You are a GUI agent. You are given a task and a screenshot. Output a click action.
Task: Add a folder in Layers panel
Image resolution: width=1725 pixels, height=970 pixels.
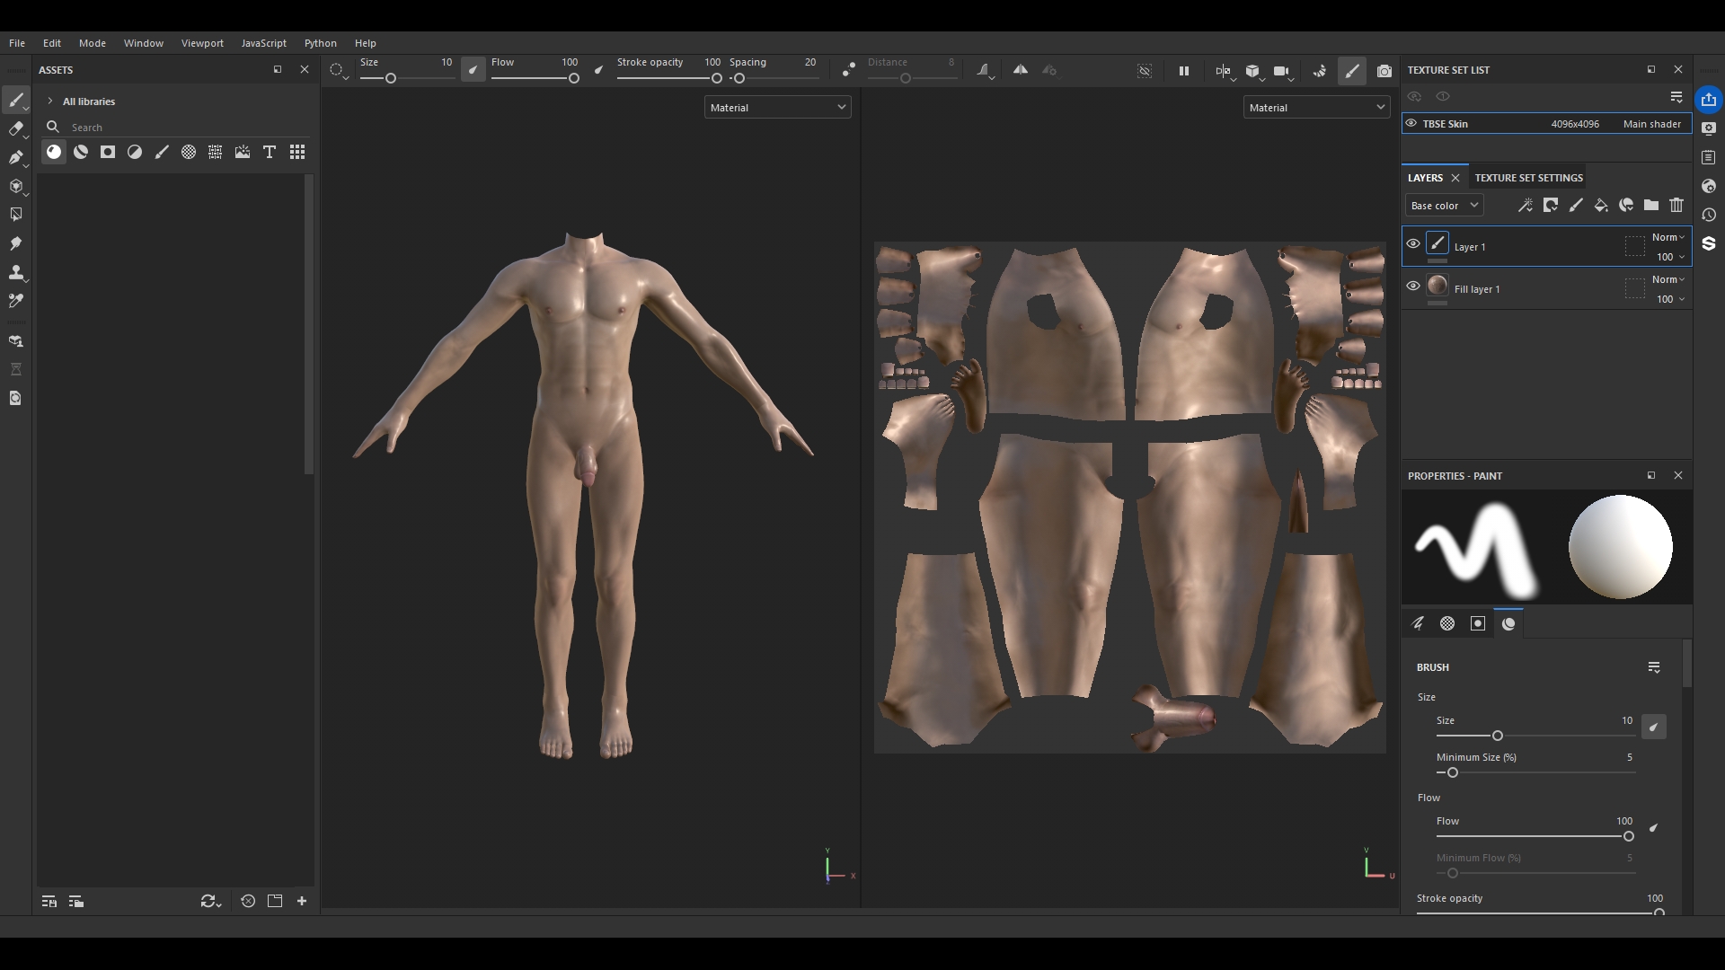pyautogui.click(x=1651, y=206)
